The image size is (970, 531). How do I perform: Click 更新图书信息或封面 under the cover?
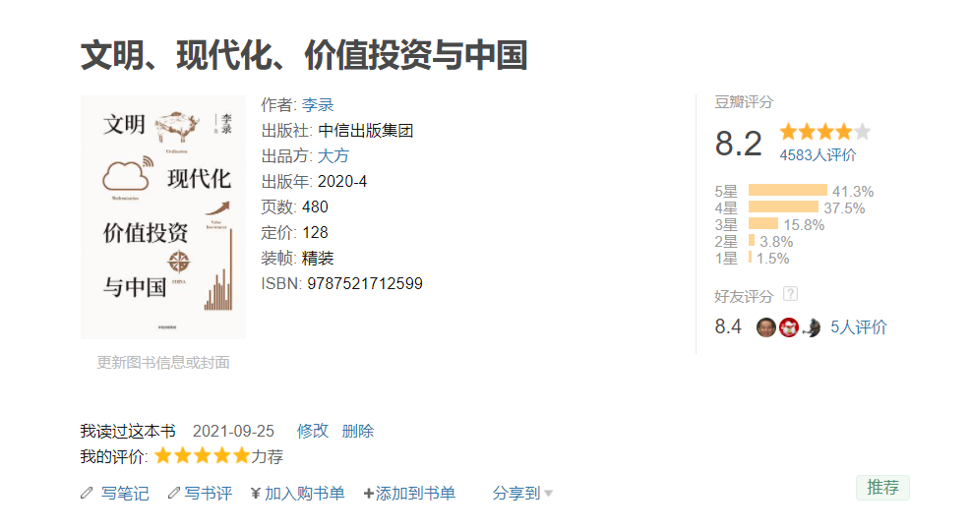[x=163, y=362]
